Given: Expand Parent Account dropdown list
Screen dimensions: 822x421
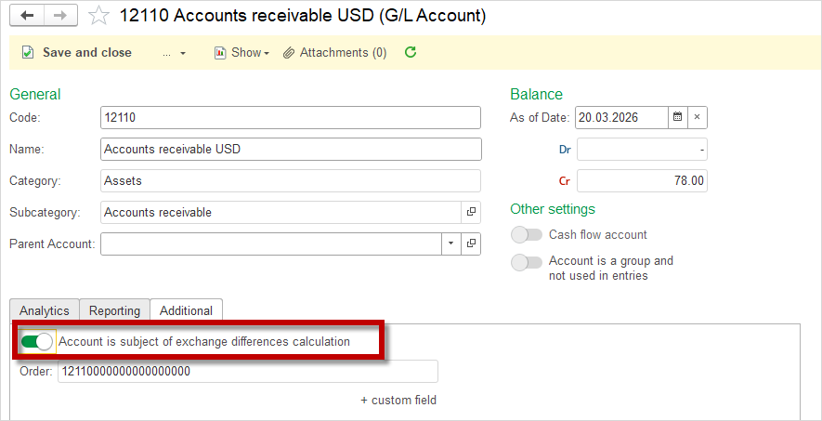Looking at the screenshot, I should point(450,243).
